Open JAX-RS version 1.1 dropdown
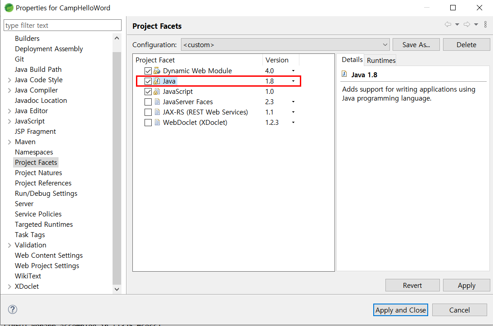The image size is (493, 326). pyautogui.click(x=293, y=112)
